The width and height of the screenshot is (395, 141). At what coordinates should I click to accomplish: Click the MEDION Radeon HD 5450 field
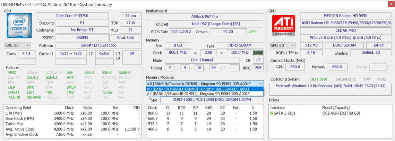346,16
